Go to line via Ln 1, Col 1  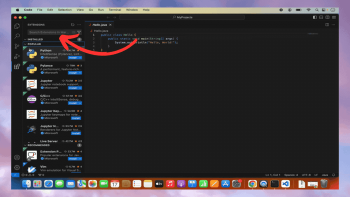click(273, 175)
